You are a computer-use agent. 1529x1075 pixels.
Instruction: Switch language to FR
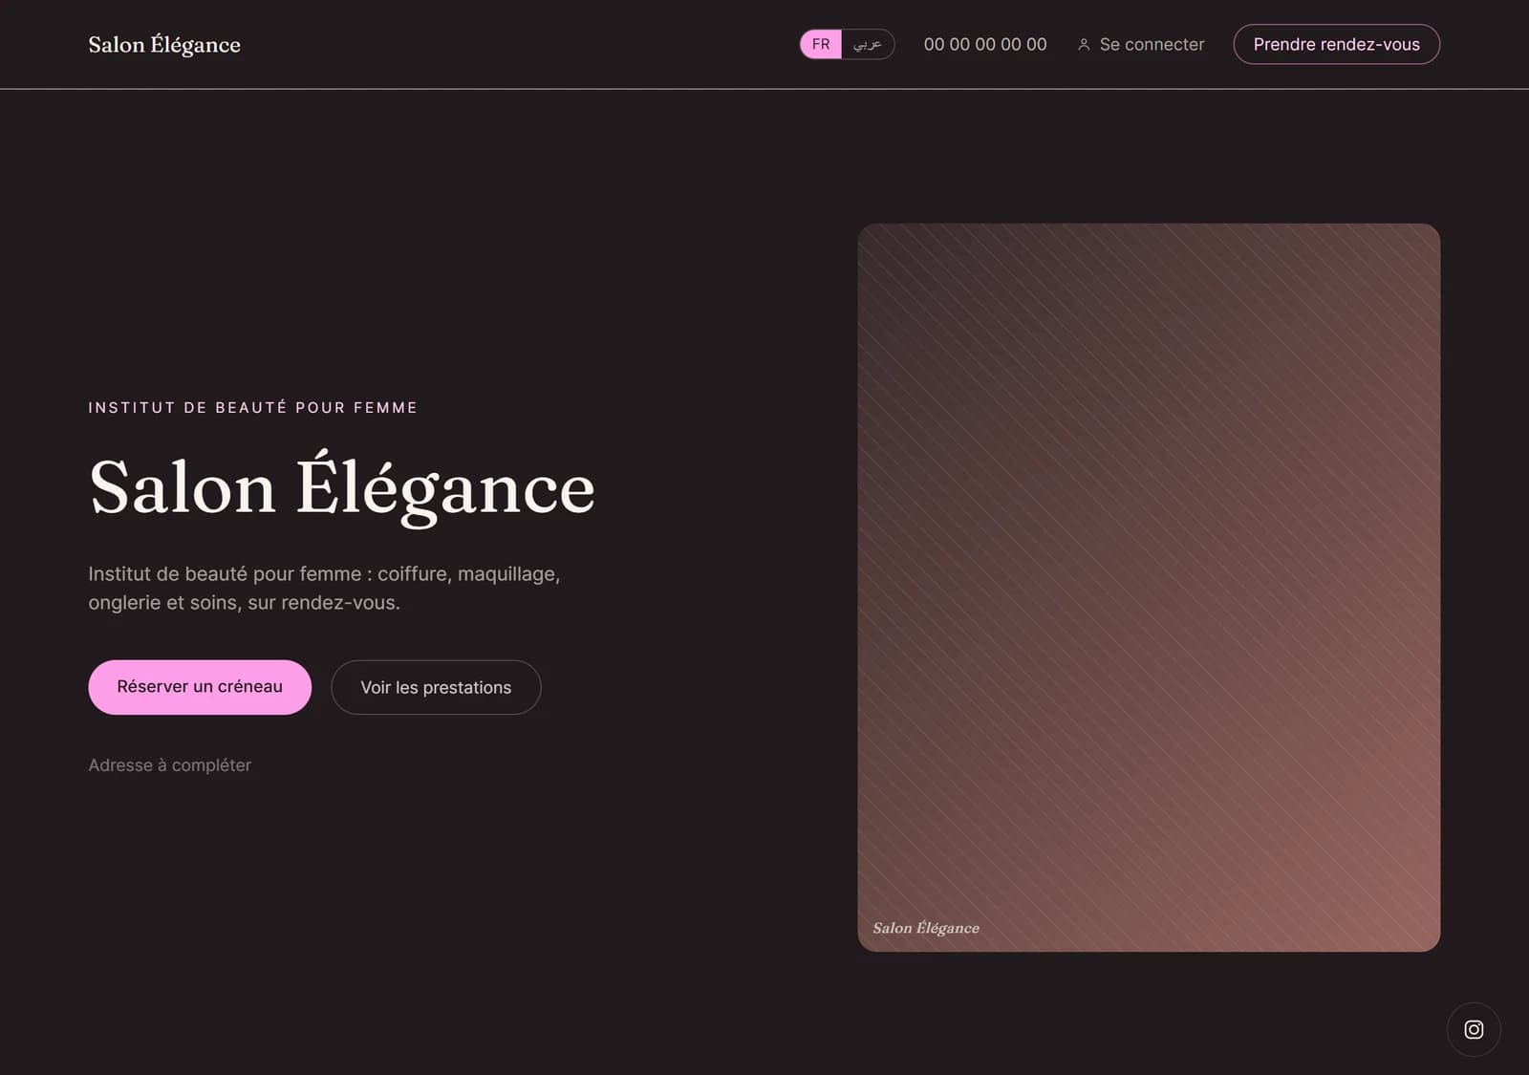pyautogui.click(x=820, y=44)
